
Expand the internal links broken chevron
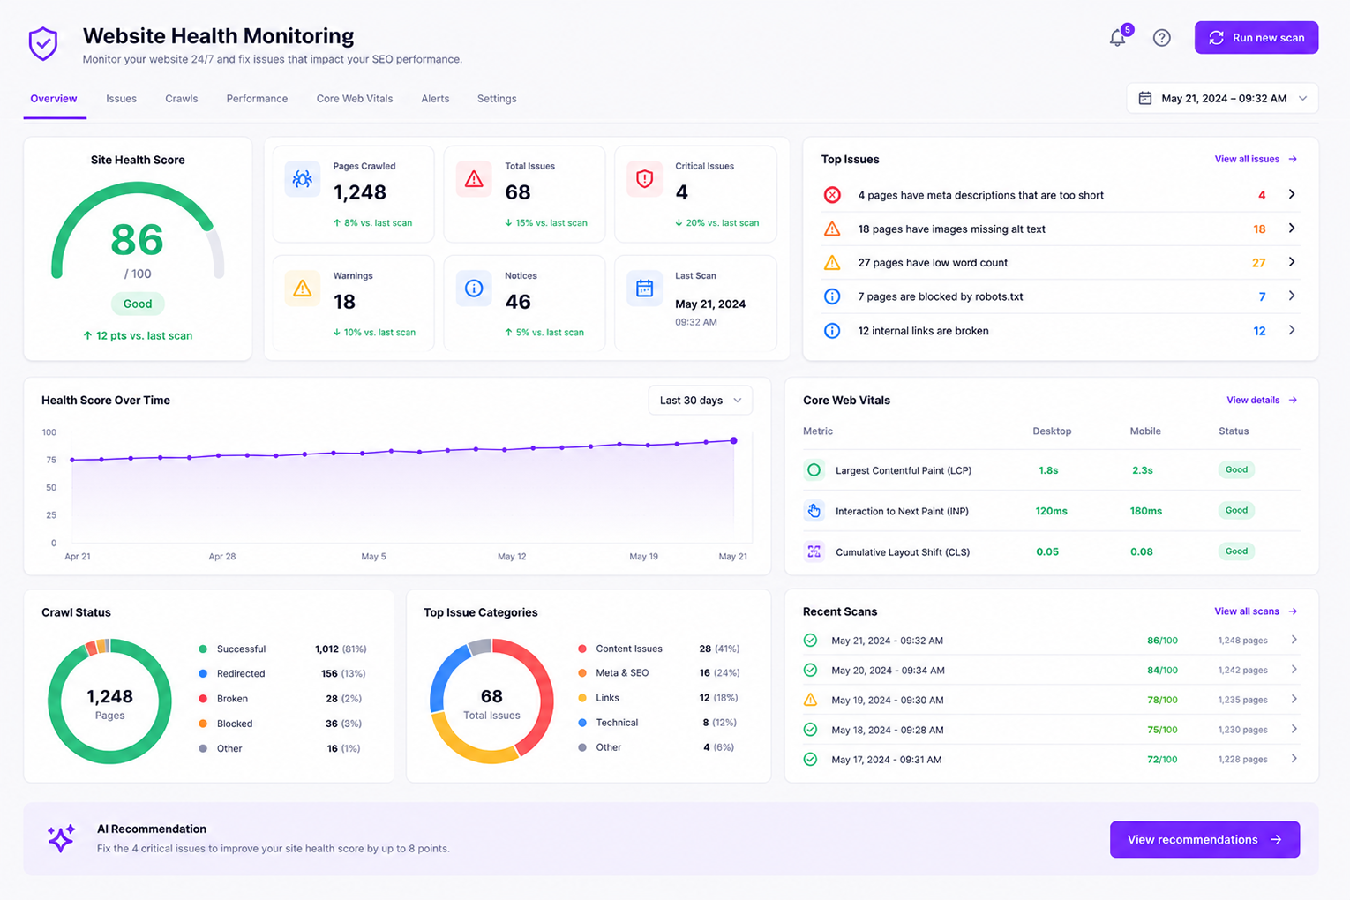[1292, 330]
